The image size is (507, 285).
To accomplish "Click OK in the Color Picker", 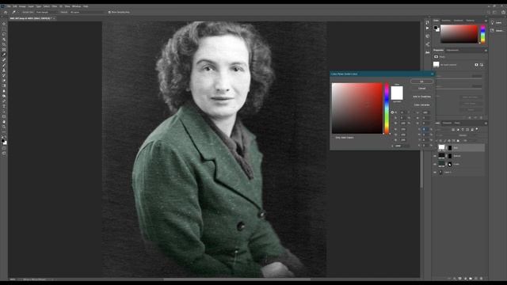I will (x=421, y=82).
